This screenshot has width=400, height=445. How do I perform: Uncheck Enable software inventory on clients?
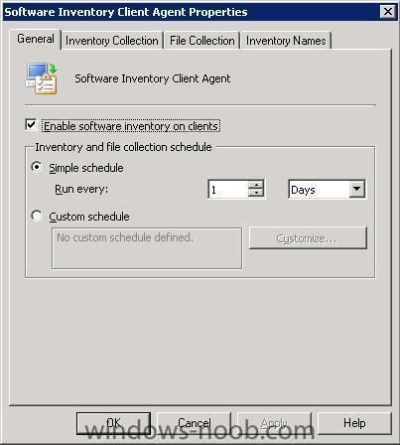point(31,125)
